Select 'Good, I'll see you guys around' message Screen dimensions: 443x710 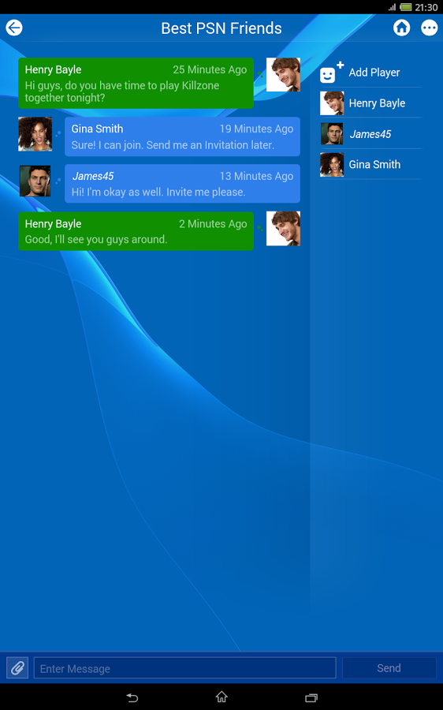(x=136, y=231)
